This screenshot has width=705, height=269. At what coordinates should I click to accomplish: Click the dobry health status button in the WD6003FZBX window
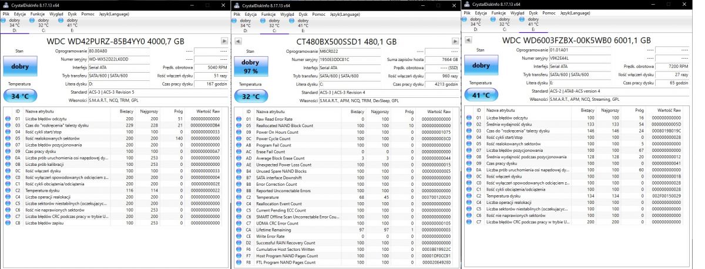481,66
